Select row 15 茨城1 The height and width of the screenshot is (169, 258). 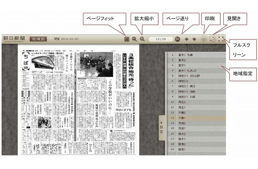tap(197, 128)
